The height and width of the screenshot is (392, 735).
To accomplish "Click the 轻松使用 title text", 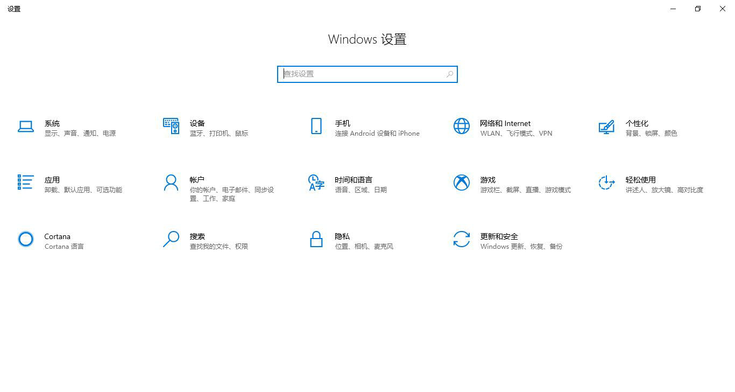I will pos(641,180).
